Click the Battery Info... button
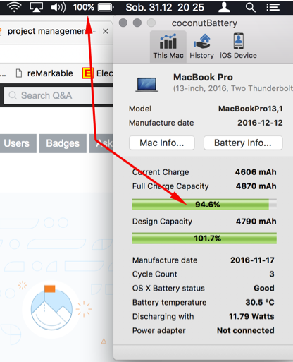The width and height of the screenshot is (293, 362). tap(243, 143)
